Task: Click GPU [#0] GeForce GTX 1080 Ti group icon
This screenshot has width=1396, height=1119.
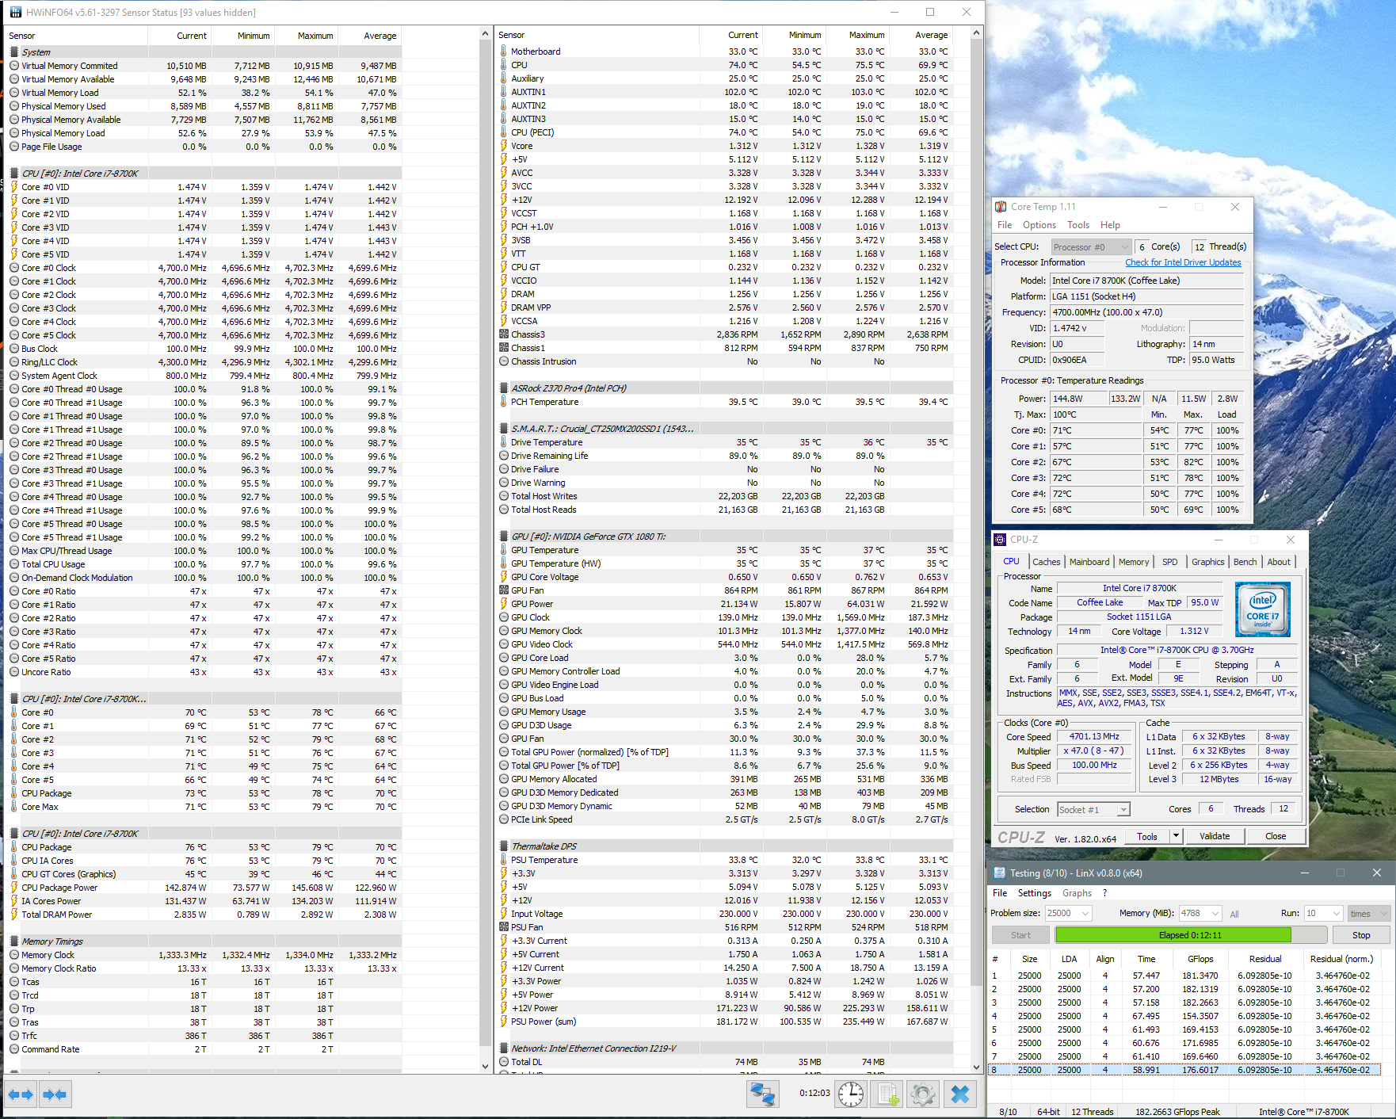Action: tap(504, 537)
